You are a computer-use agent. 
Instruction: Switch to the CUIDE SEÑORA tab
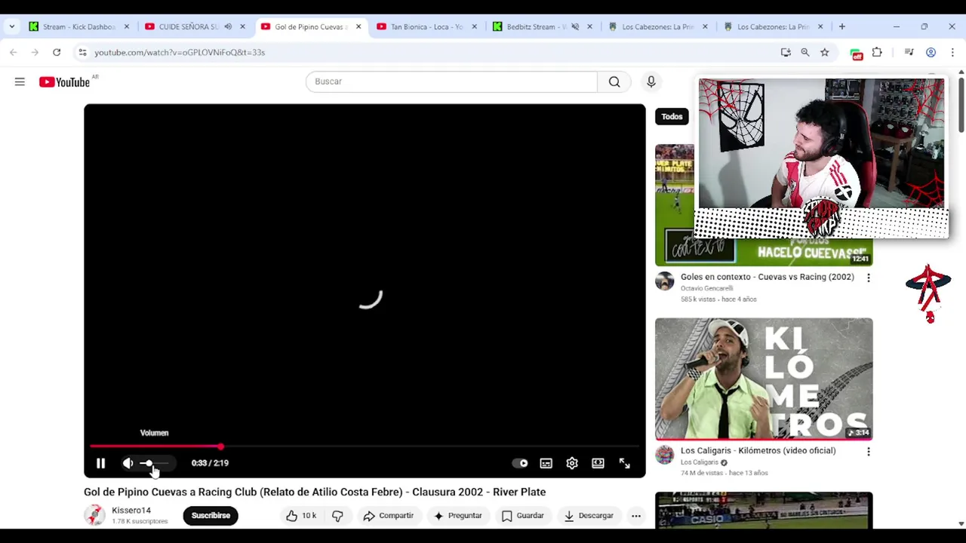point(188,26)
